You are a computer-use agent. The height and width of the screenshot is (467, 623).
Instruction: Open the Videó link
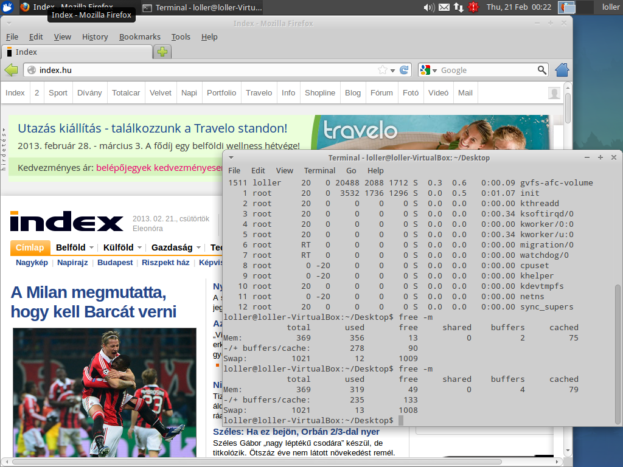click(x=438, y=93)
